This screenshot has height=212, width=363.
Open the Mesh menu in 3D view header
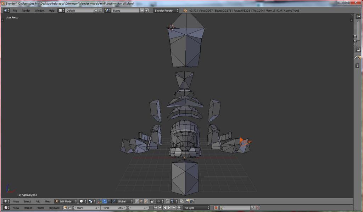48,201
